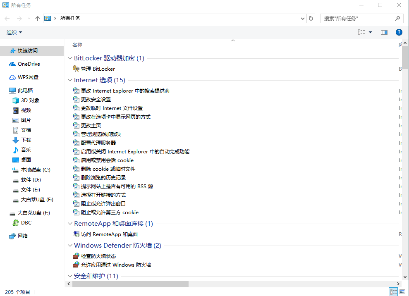The width and height of the screenshot is (409, 296).
Task: Open the view options dropdown arrow
Action: coord(370,32)
